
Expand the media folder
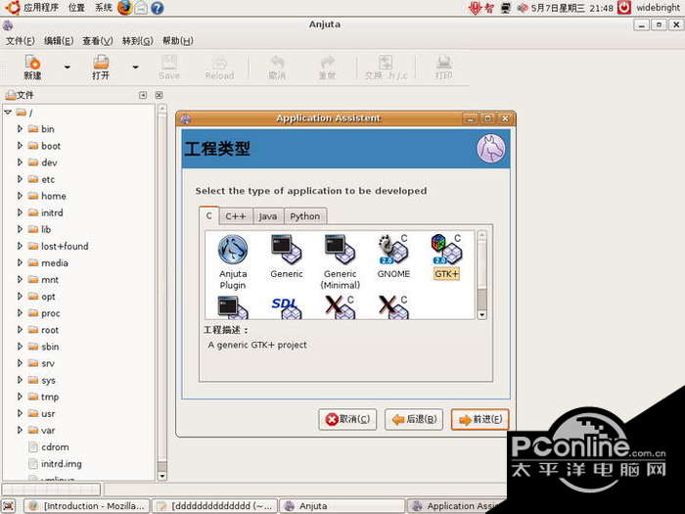coord(20,262)
